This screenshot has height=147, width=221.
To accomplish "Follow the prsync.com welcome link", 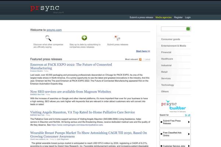I will click(54, 30).
